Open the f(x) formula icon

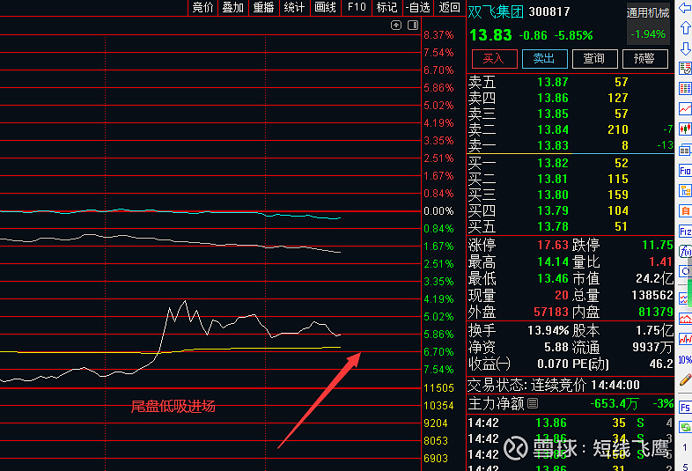pyautogui.click(x=685, y=252)
